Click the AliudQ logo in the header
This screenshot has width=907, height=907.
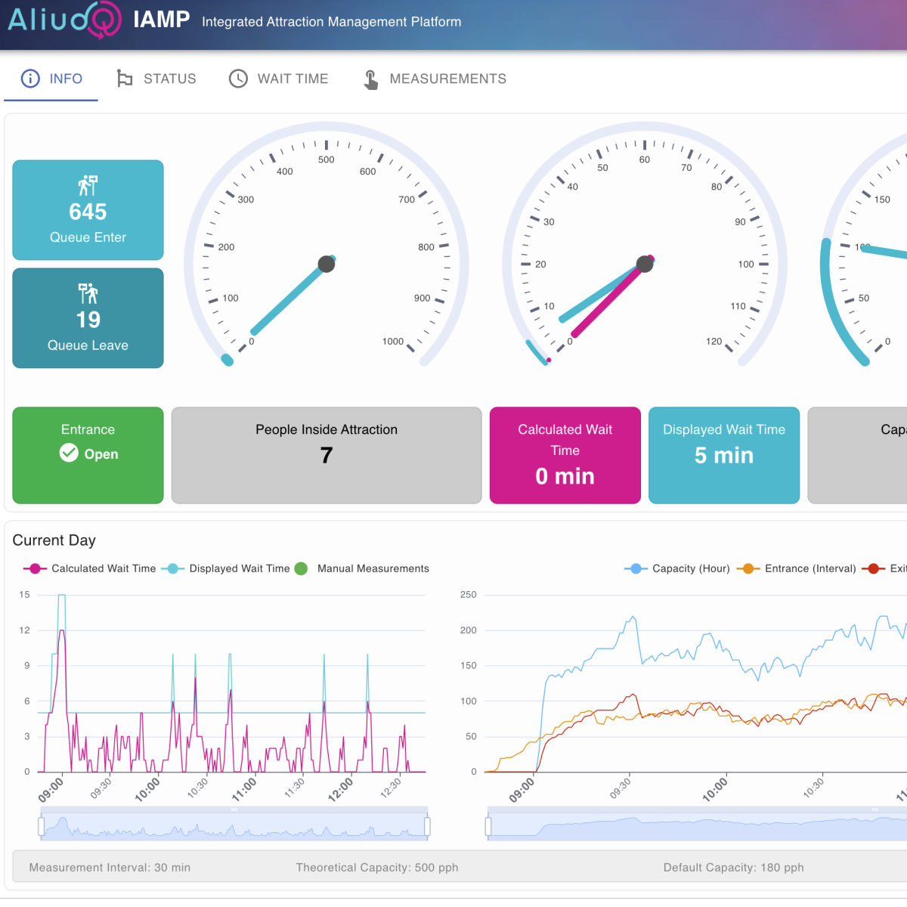[x=66, y=21]
